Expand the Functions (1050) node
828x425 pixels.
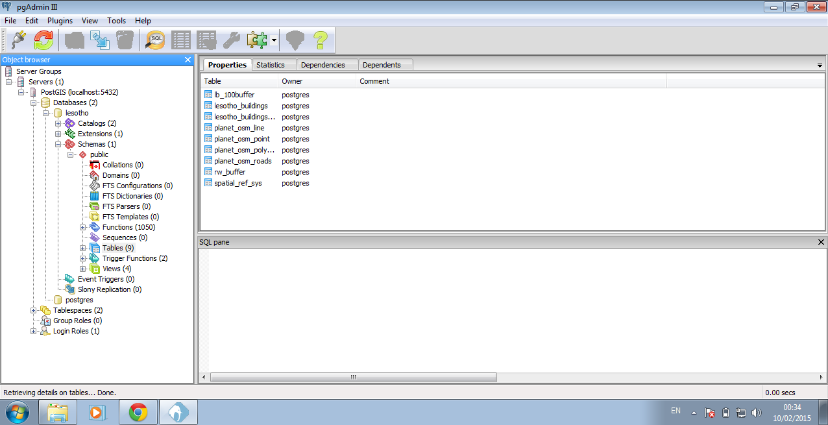(x=83, y=227)
